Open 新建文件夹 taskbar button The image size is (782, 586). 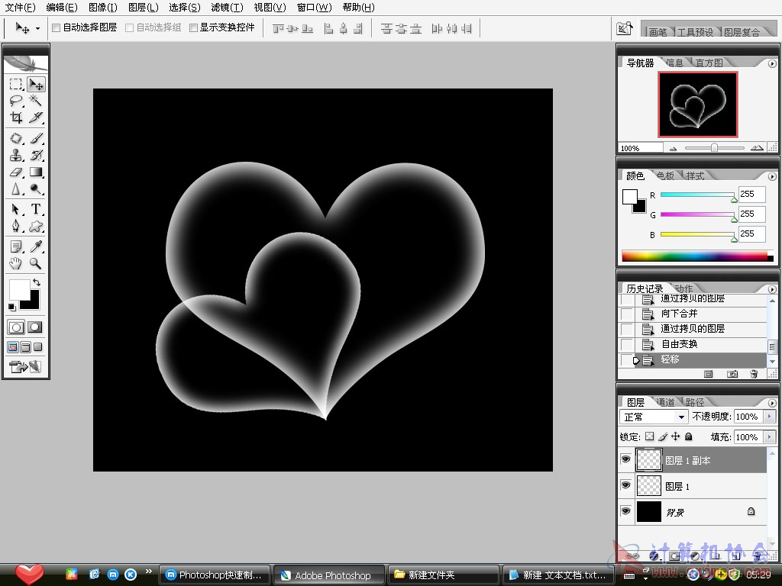[x=444, y=575]
